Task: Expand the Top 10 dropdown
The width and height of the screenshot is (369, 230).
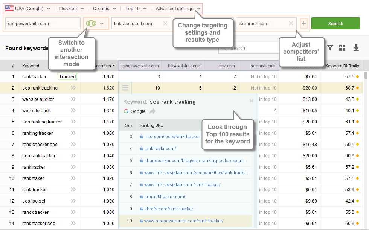Action: coord(136,8)
